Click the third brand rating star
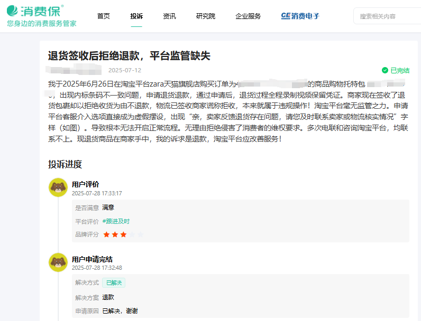The height and width of the screenshot is (321, 421). 124,235
